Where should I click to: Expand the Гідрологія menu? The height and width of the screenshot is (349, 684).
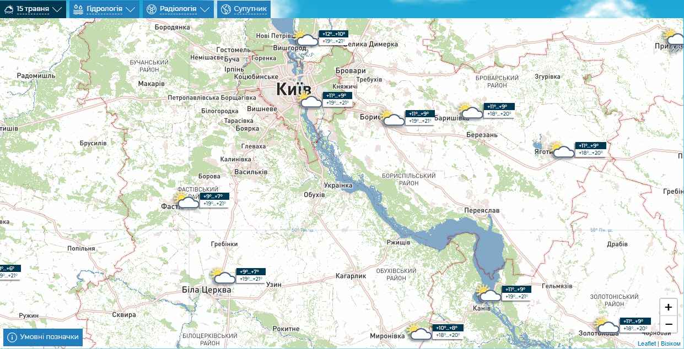click(104, 9)
